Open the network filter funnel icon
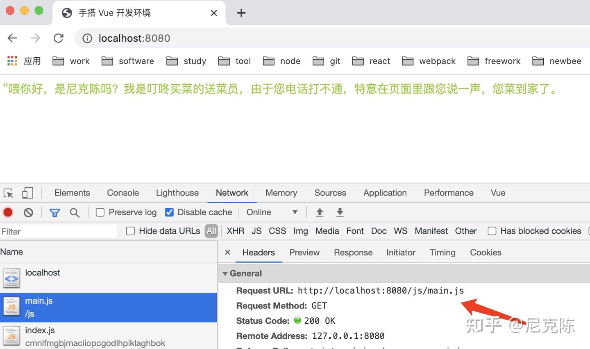This screenshot has width=590, height=349. [x=54, y=212]
